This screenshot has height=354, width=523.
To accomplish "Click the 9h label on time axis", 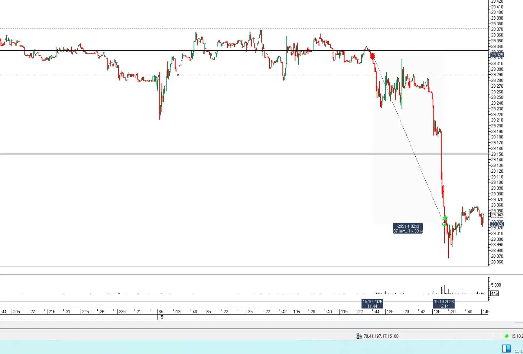I will click(x=250, y=312).
